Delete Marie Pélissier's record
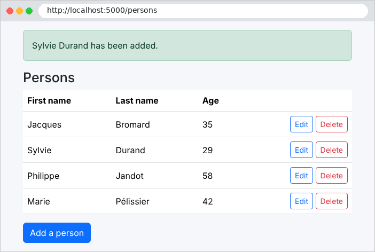The image size is (375, 252). (x=332, y=201)
